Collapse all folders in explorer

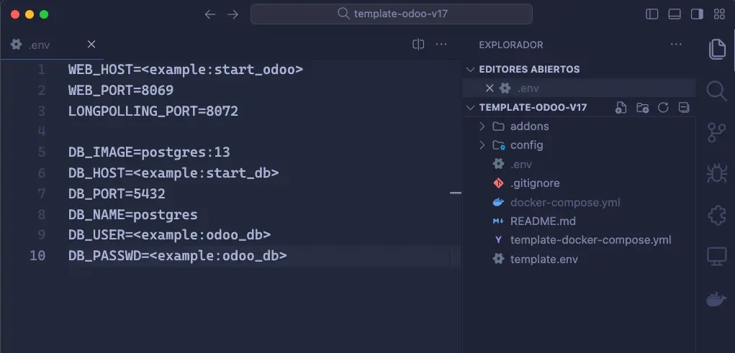(683, 108)
